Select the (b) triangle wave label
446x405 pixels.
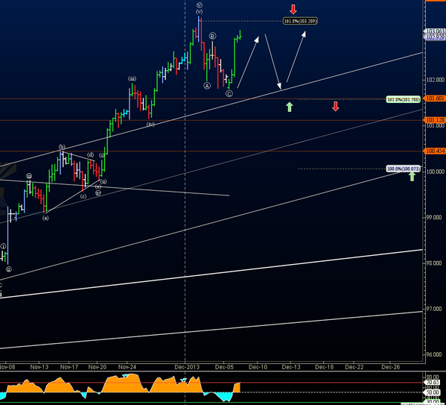(x=62, y=147)
